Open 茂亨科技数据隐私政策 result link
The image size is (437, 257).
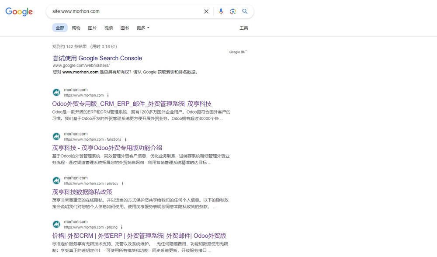click(82, 192)
